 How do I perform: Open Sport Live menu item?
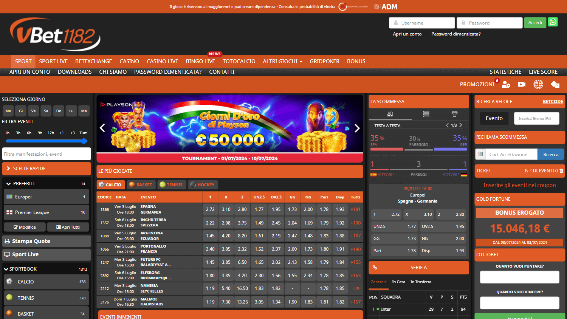[53, 61]
